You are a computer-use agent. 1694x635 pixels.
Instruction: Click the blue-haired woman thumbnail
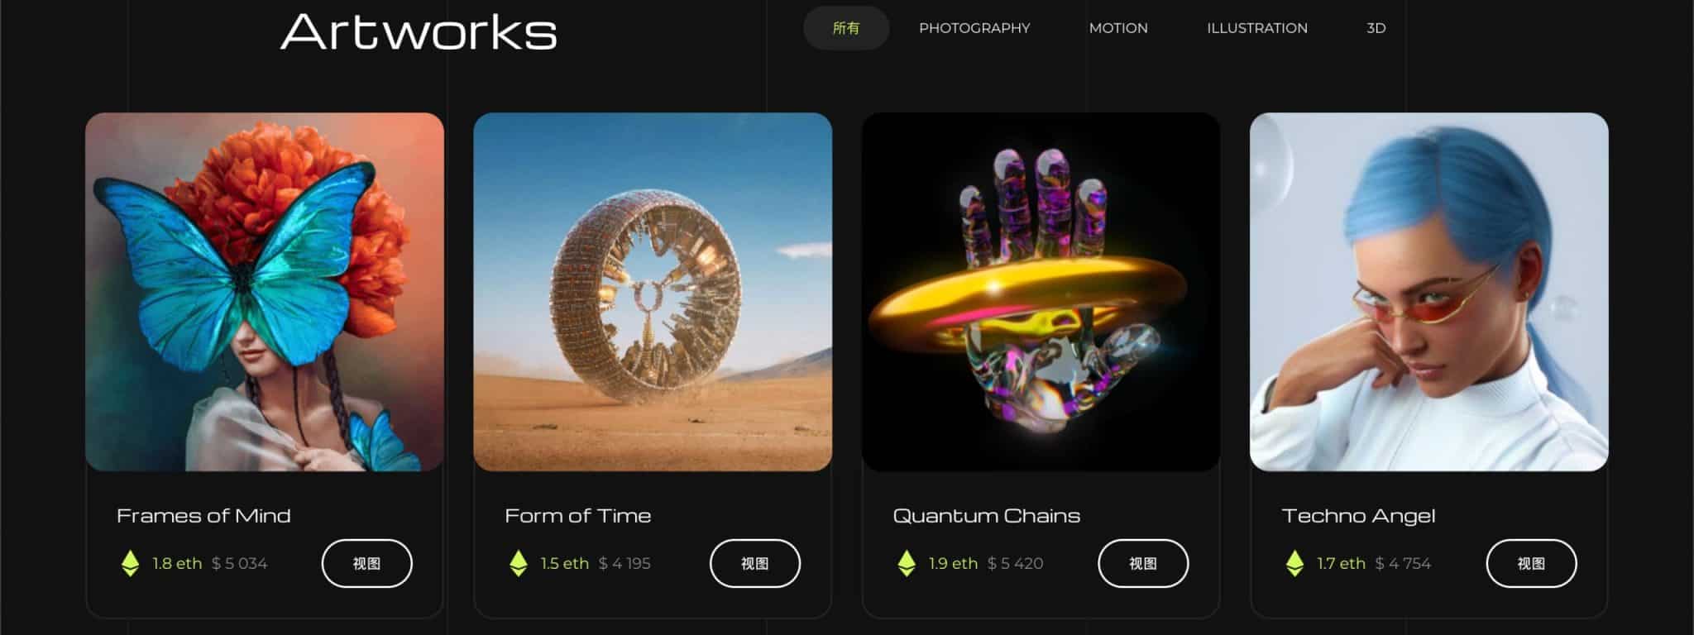(x=1429, y=292)
